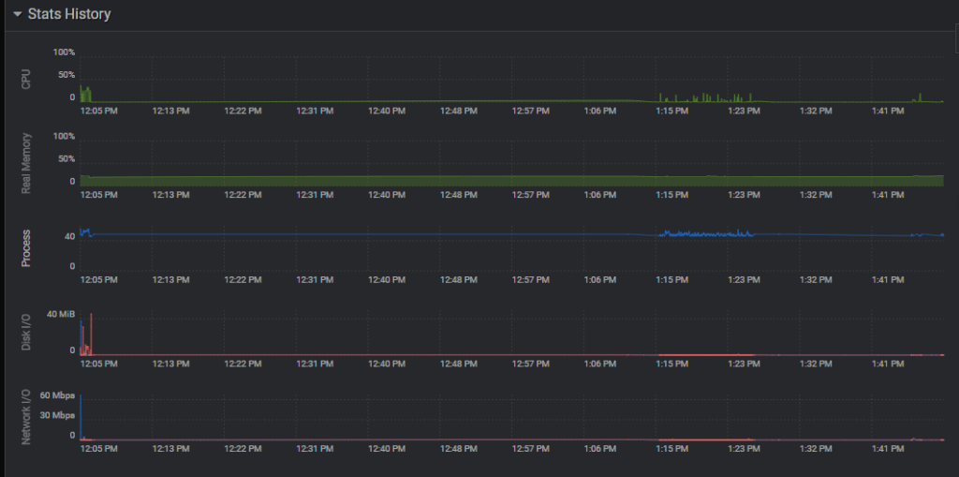
Task: Click the blue Process count line
Action: 511,234
